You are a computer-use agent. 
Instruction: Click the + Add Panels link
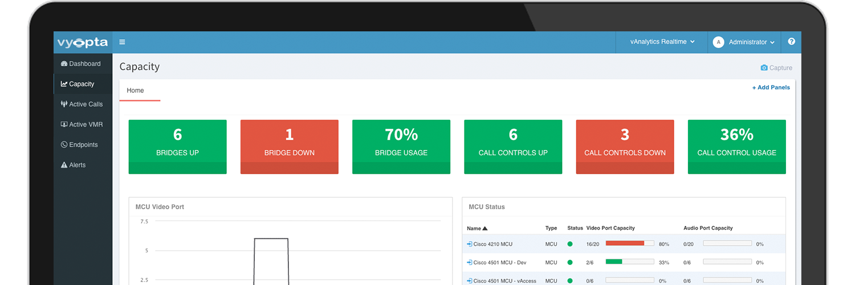(x=771, y=87)
